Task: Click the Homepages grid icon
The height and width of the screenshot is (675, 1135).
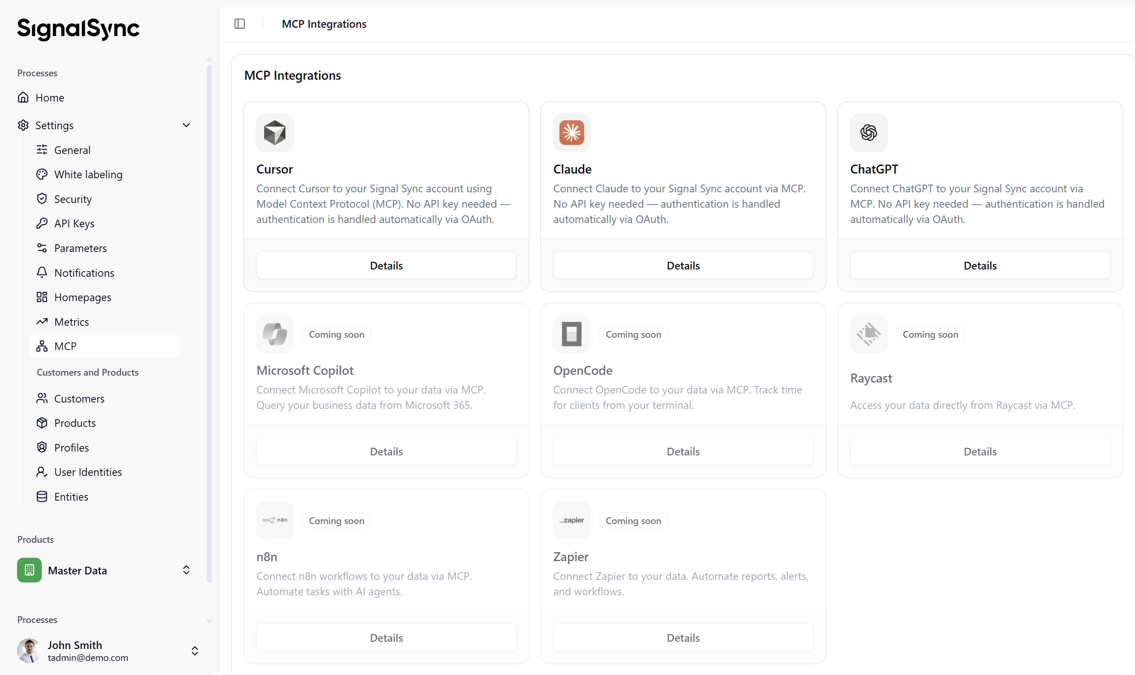Action: click(x=42, y=297)
